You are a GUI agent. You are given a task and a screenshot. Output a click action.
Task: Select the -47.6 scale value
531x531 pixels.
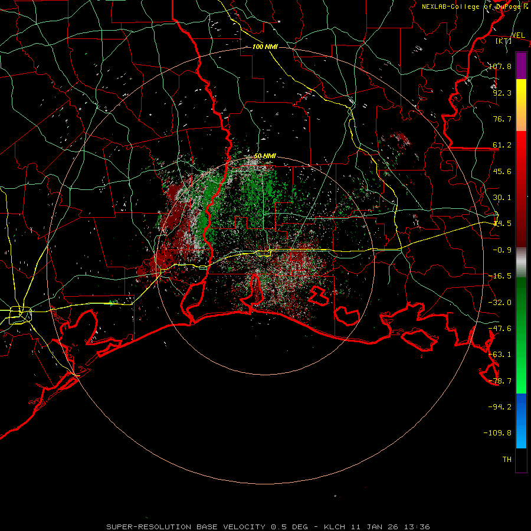[500, 329]
